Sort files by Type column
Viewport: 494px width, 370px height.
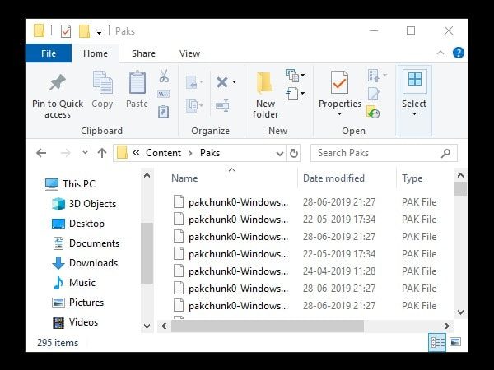pyautogui.click(x=412, y=178)
